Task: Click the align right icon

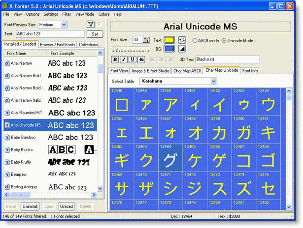Action: coord(170,59)
